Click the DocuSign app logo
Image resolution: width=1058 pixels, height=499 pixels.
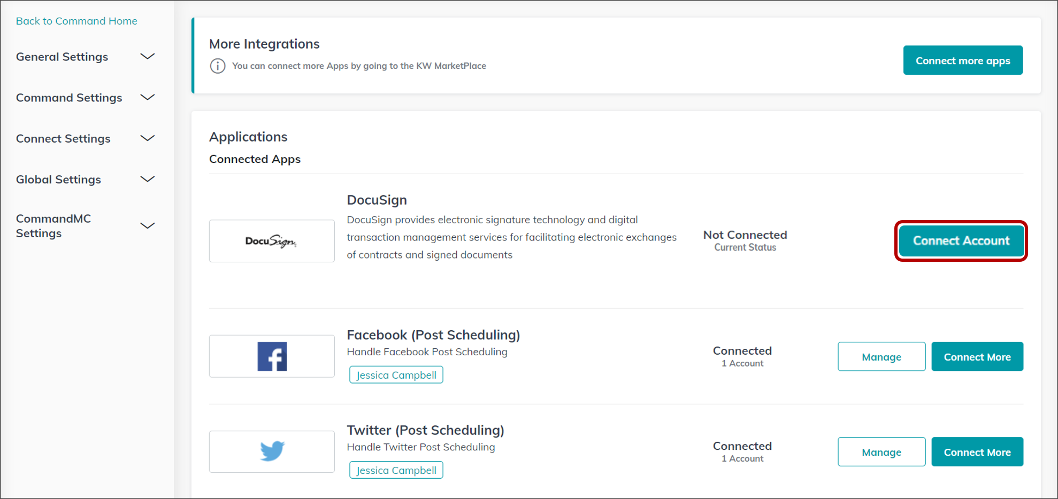click(x=272, y=241)
